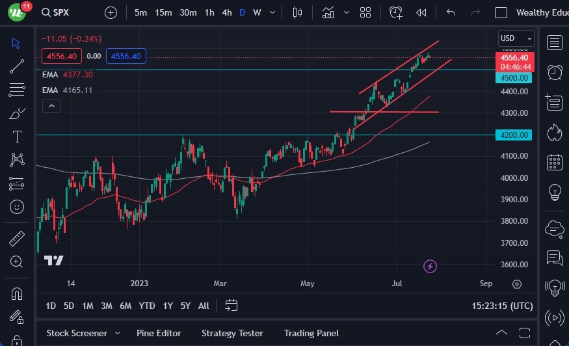This screenshot has height=346, width=569.
Task: Collapse the EMA indicator legend chevron
Action: (52, 105)
